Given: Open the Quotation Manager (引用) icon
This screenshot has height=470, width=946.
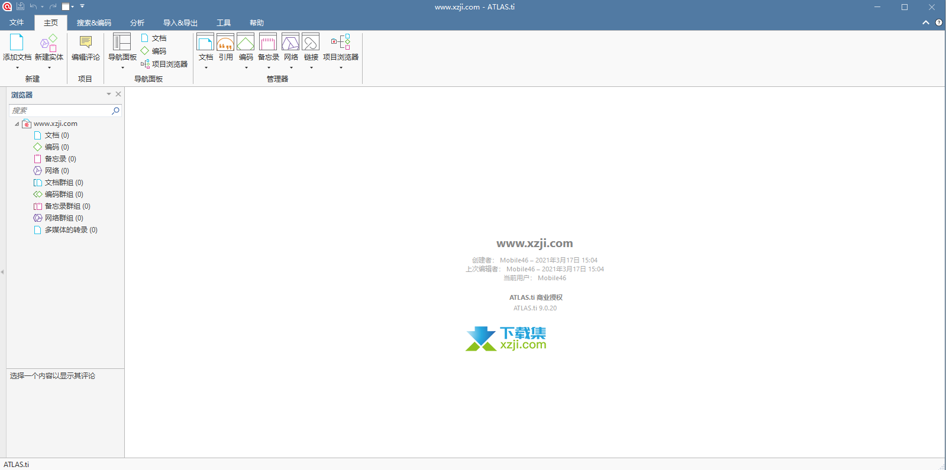Looking at the screenshot, I should pyautogui.click(x=225, y=42).
